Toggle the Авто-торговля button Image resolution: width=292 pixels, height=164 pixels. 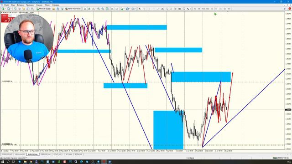tap(73, 9)
